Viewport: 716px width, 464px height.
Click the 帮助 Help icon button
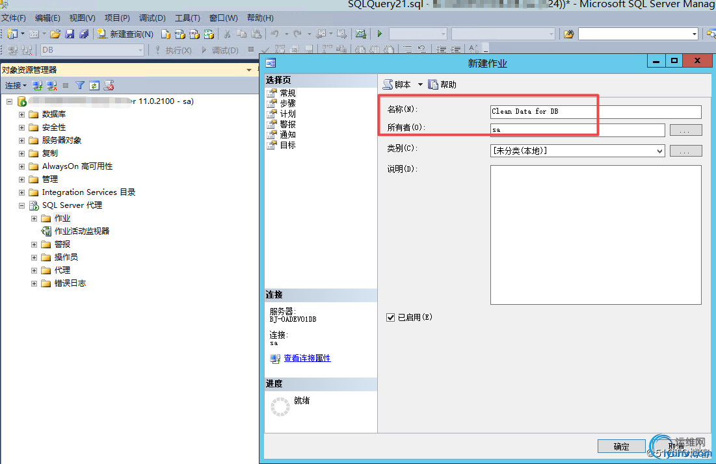point(442,84)
